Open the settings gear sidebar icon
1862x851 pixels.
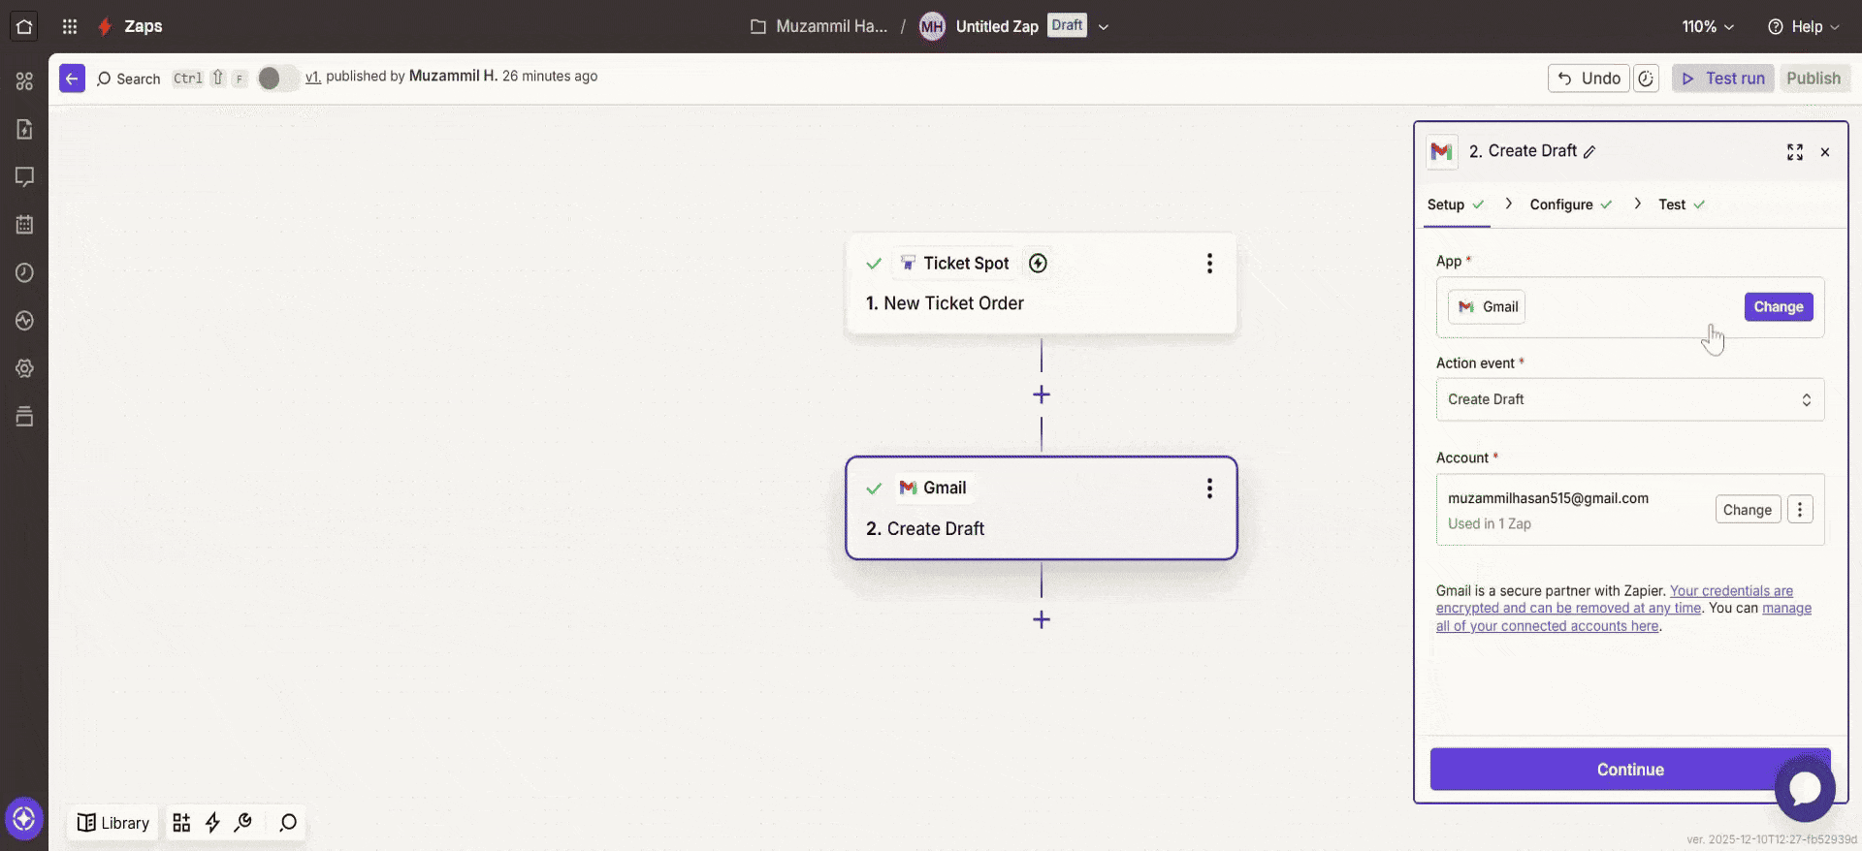24,368
